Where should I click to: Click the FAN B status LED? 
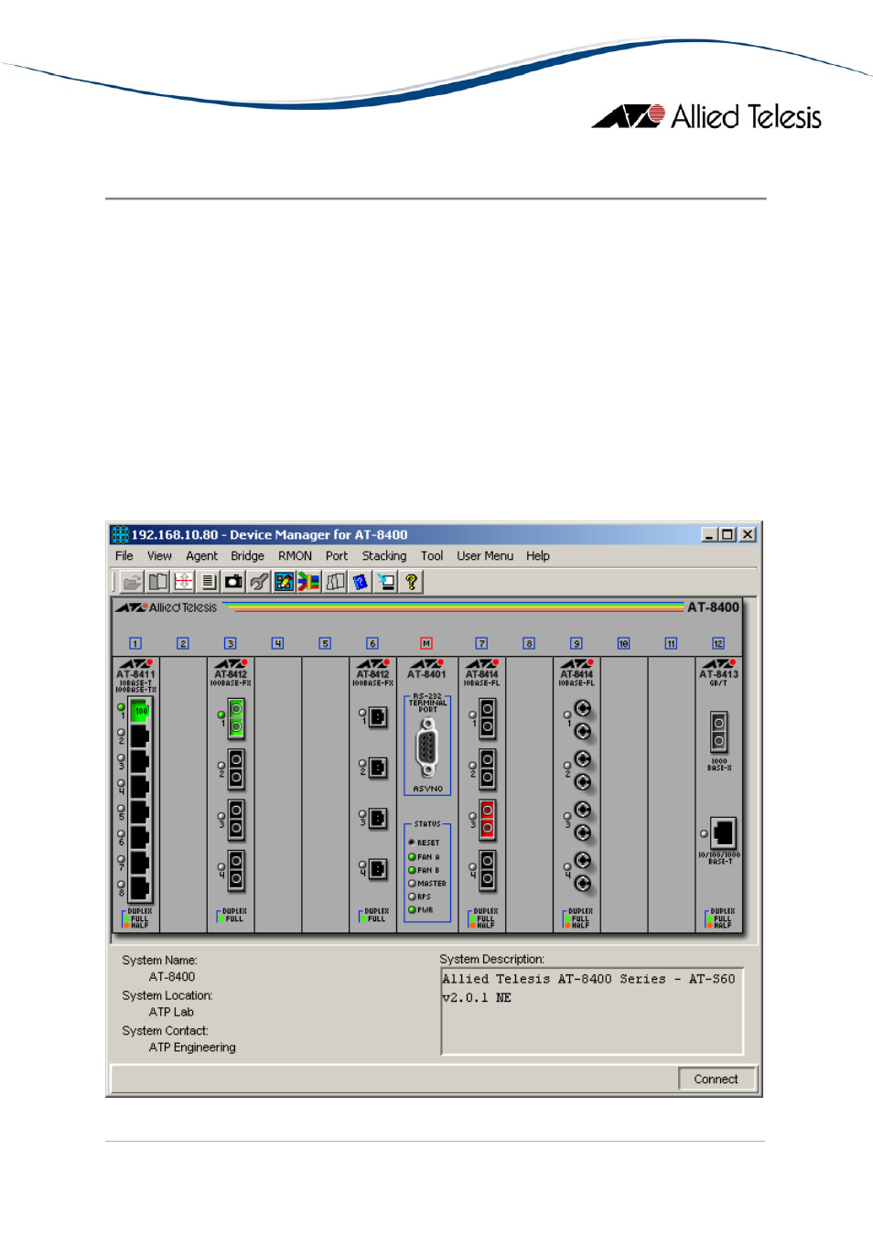[412, 870]
